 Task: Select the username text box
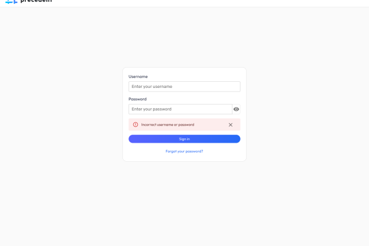(x=184, y=87)
